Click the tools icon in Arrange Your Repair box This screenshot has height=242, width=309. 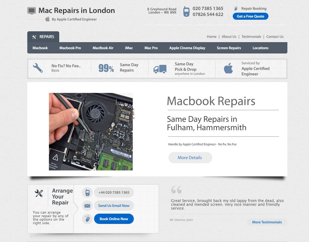pos(39,193)
